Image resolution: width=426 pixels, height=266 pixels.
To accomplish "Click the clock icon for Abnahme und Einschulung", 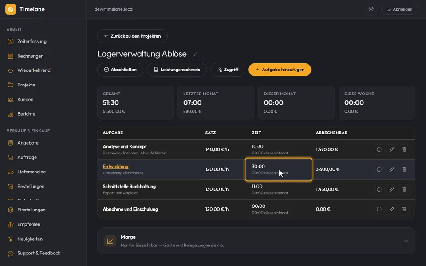I will (x=379, y=209).
